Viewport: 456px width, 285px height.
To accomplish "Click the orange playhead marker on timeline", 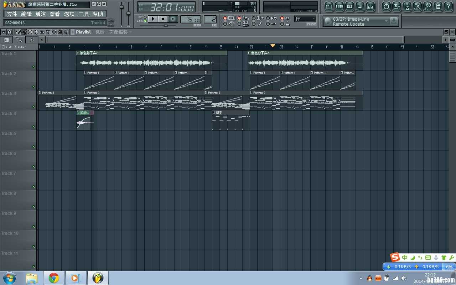I will coord(273,46).
